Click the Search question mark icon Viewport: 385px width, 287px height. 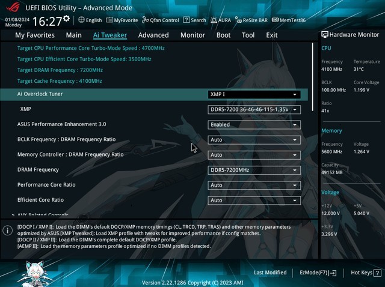pos(186,20)
